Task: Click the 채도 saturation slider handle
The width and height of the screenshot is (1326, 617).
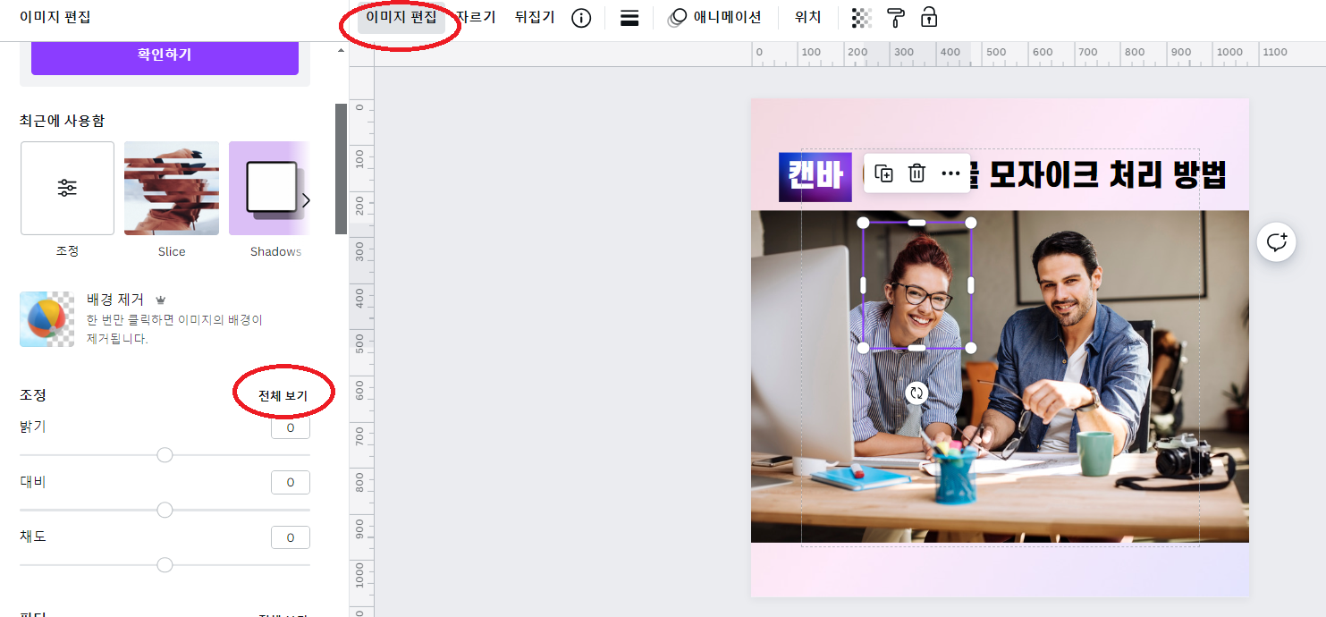Action: (165, 565)
